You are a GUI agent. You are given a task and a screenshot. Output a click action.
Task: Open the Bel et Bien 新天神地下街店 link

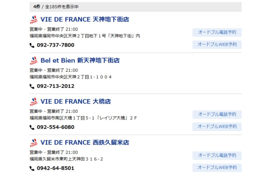coord(80,60)
